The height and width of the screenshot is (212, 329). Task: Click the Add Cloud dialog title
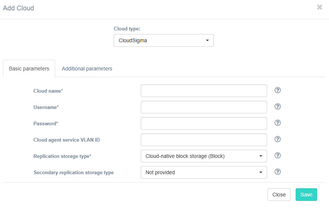tap(19, 8)
